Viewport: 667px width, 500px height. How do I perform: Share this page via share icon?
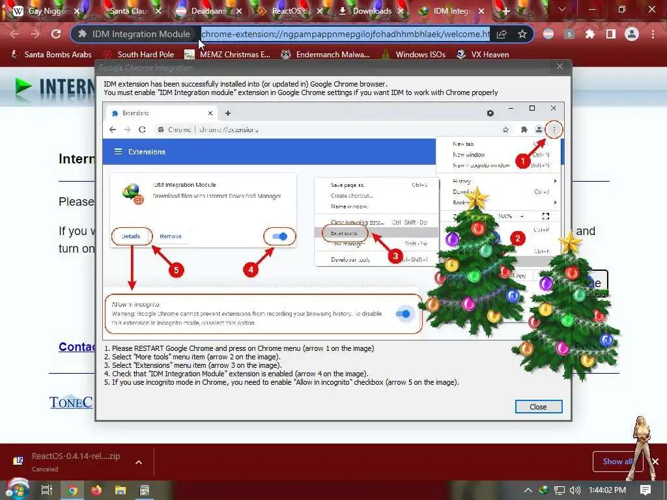(502, 34)
